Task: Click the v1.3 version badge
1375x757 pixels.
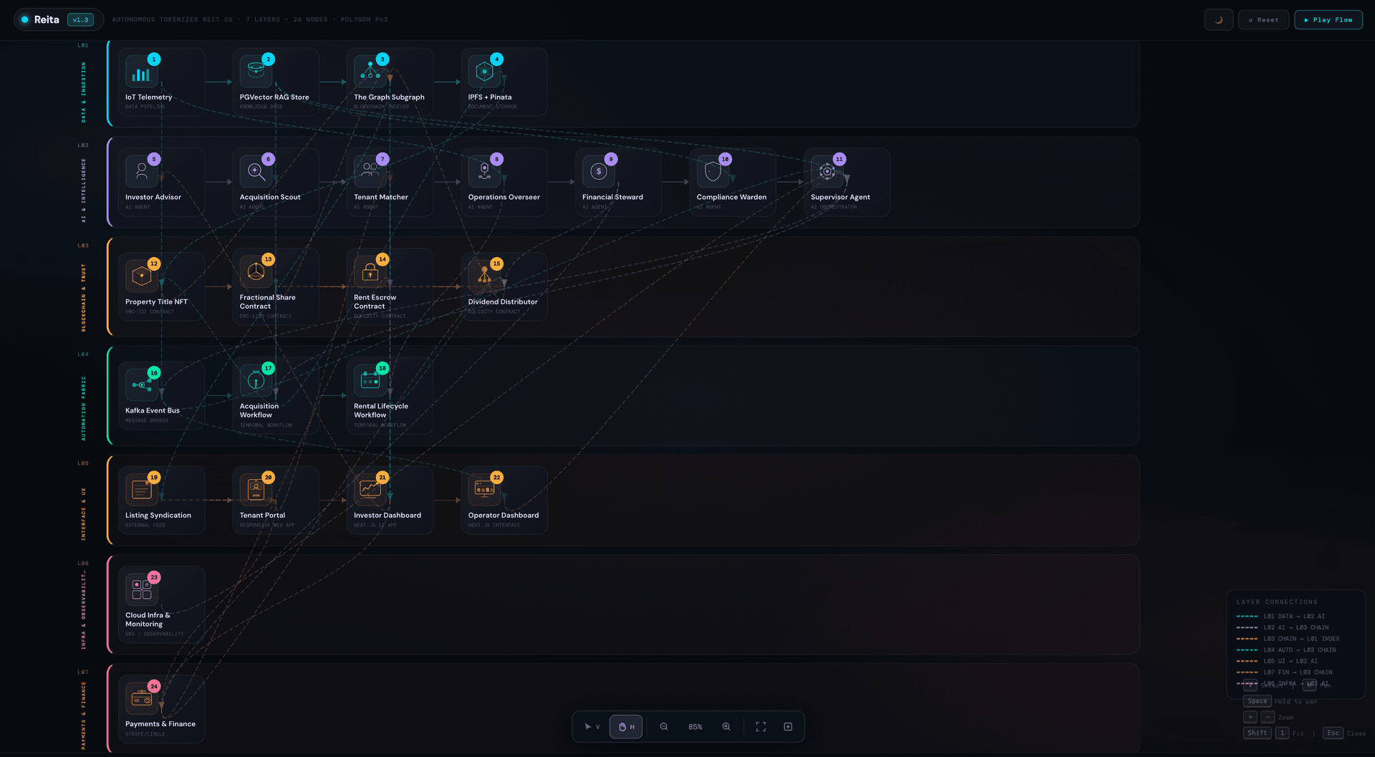Action: (x=81, y=19)
